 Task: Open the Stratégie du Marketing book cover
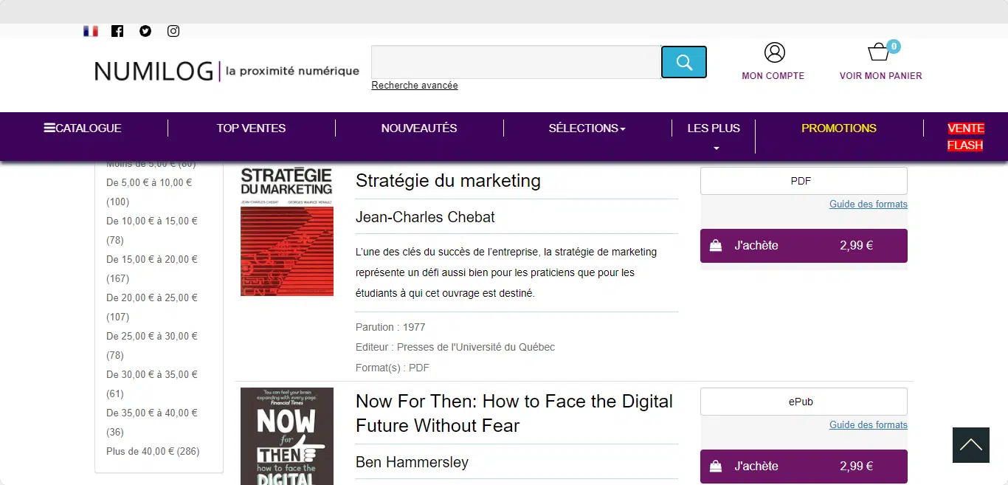tap(287, 231)
